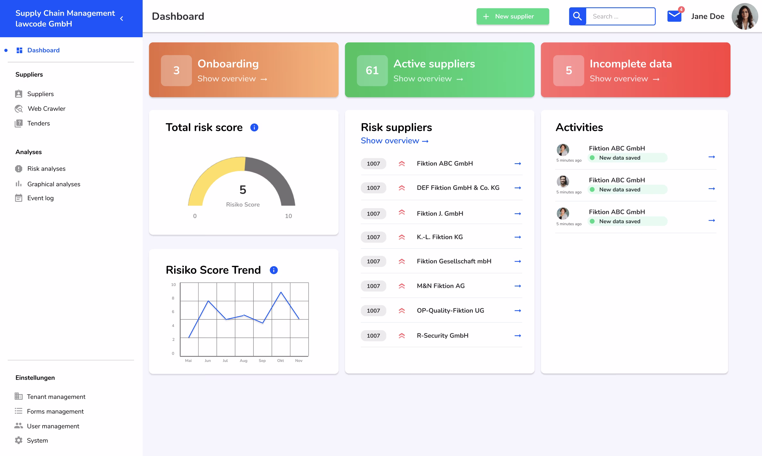Click the New supplier button
This screenshot has height=456, width=762.
[x=512, y=16]
